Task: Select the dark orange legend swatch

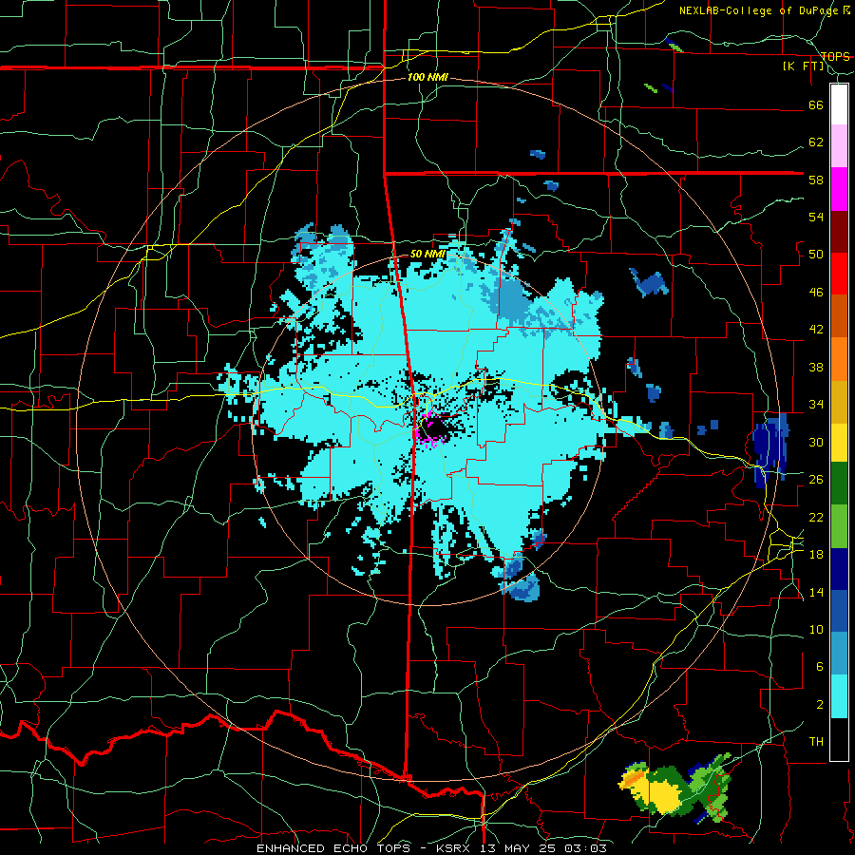Action: tap(839, 316)
